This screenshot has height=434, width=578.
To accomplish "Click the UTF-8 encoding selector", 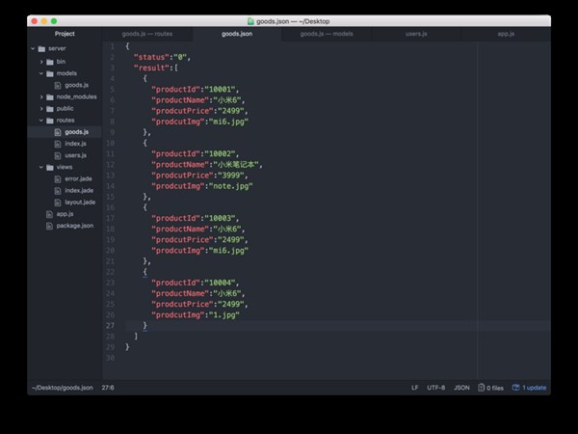I will click(435, 388).
